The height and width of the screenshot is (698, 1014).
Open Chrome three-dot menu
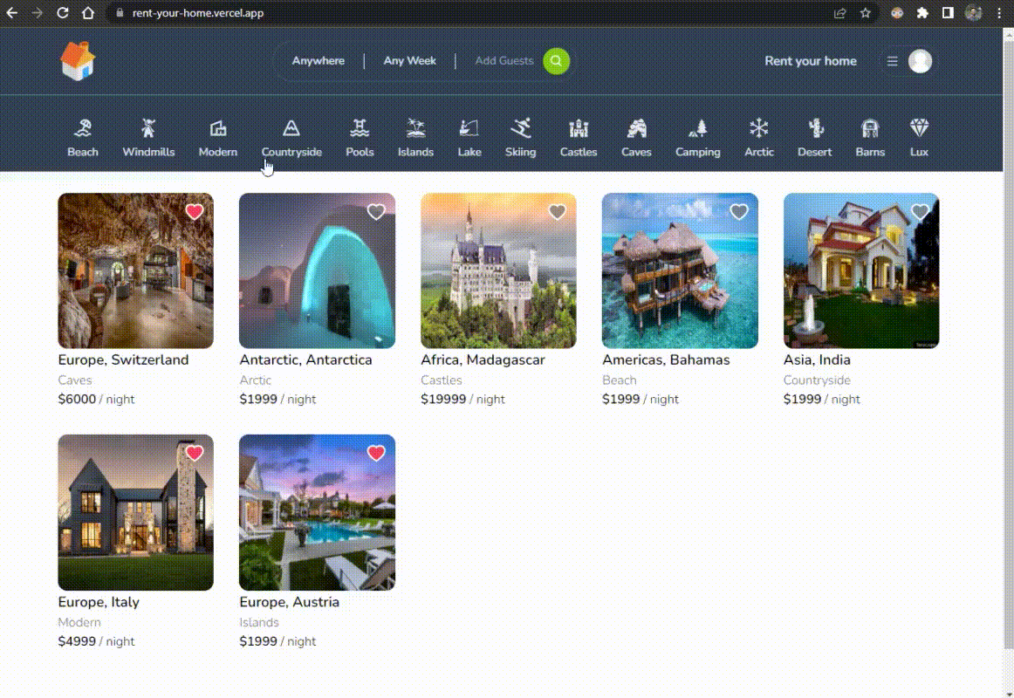click(999, 13)
